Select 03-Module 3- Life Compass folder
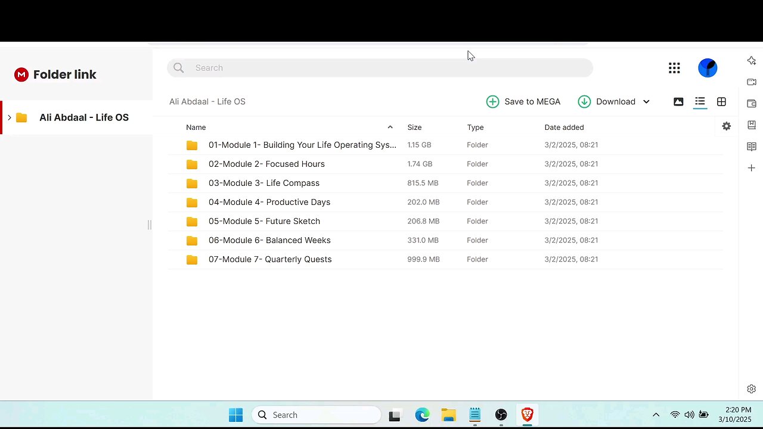The height and width of the screenshot is (429, 763). click(x=445, y=183)
